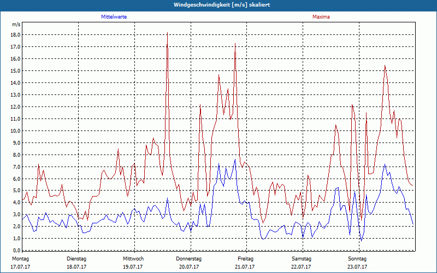This screenshot has width=437, height=273.
Task: Click the '20.07.17' date label
Action: click(x=189, y=267)
